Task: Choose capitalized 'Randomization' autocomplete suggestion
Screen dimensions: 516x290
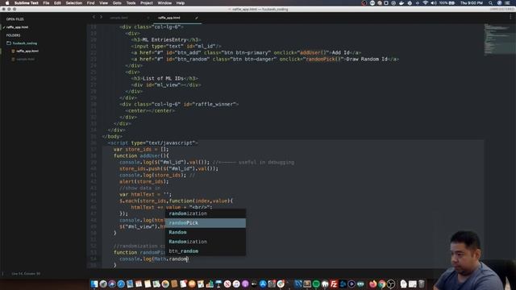Action: click(206, 242)
